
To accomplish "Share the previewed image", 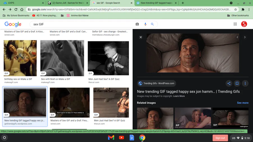I will point(229,83).
